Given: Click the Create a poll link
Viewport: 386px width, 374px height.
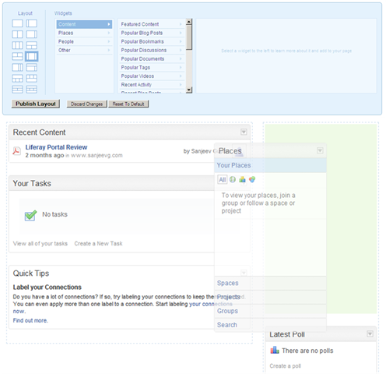Looking at the screenshot, I should point(285,366).
